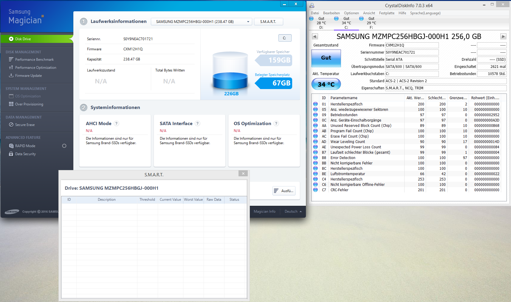This screenshot has height=302, width=511.
Task: Click the Übertragungsmodus SATA/600 field
Action: (x=412, y=67)
